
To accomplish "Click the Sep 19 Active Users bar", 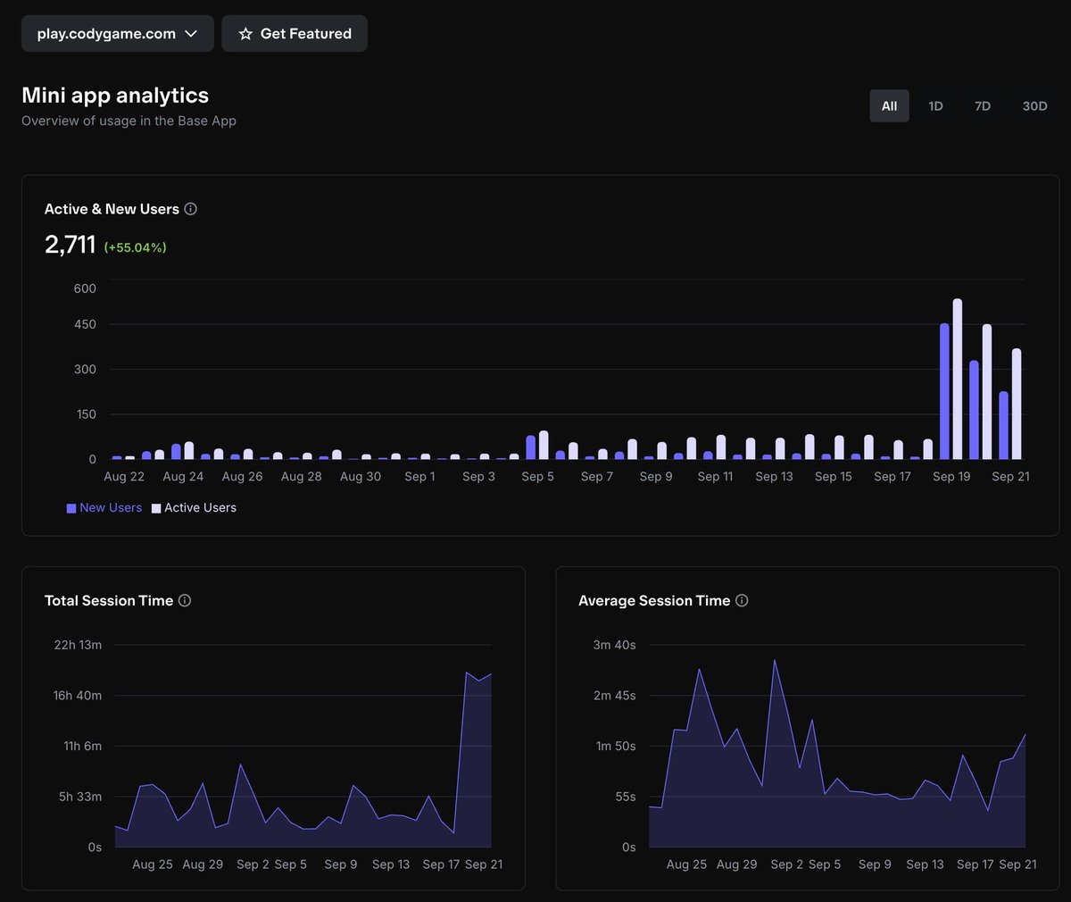I will 958,379.
